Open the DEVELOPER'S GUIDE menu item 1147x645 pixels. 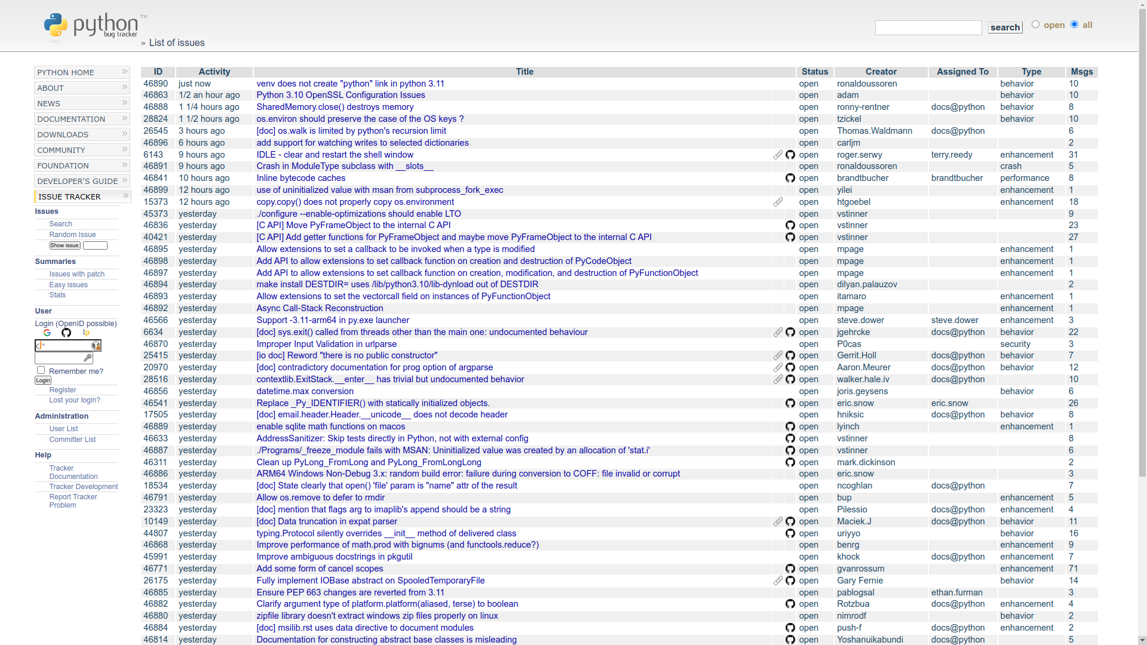point(82,181)
